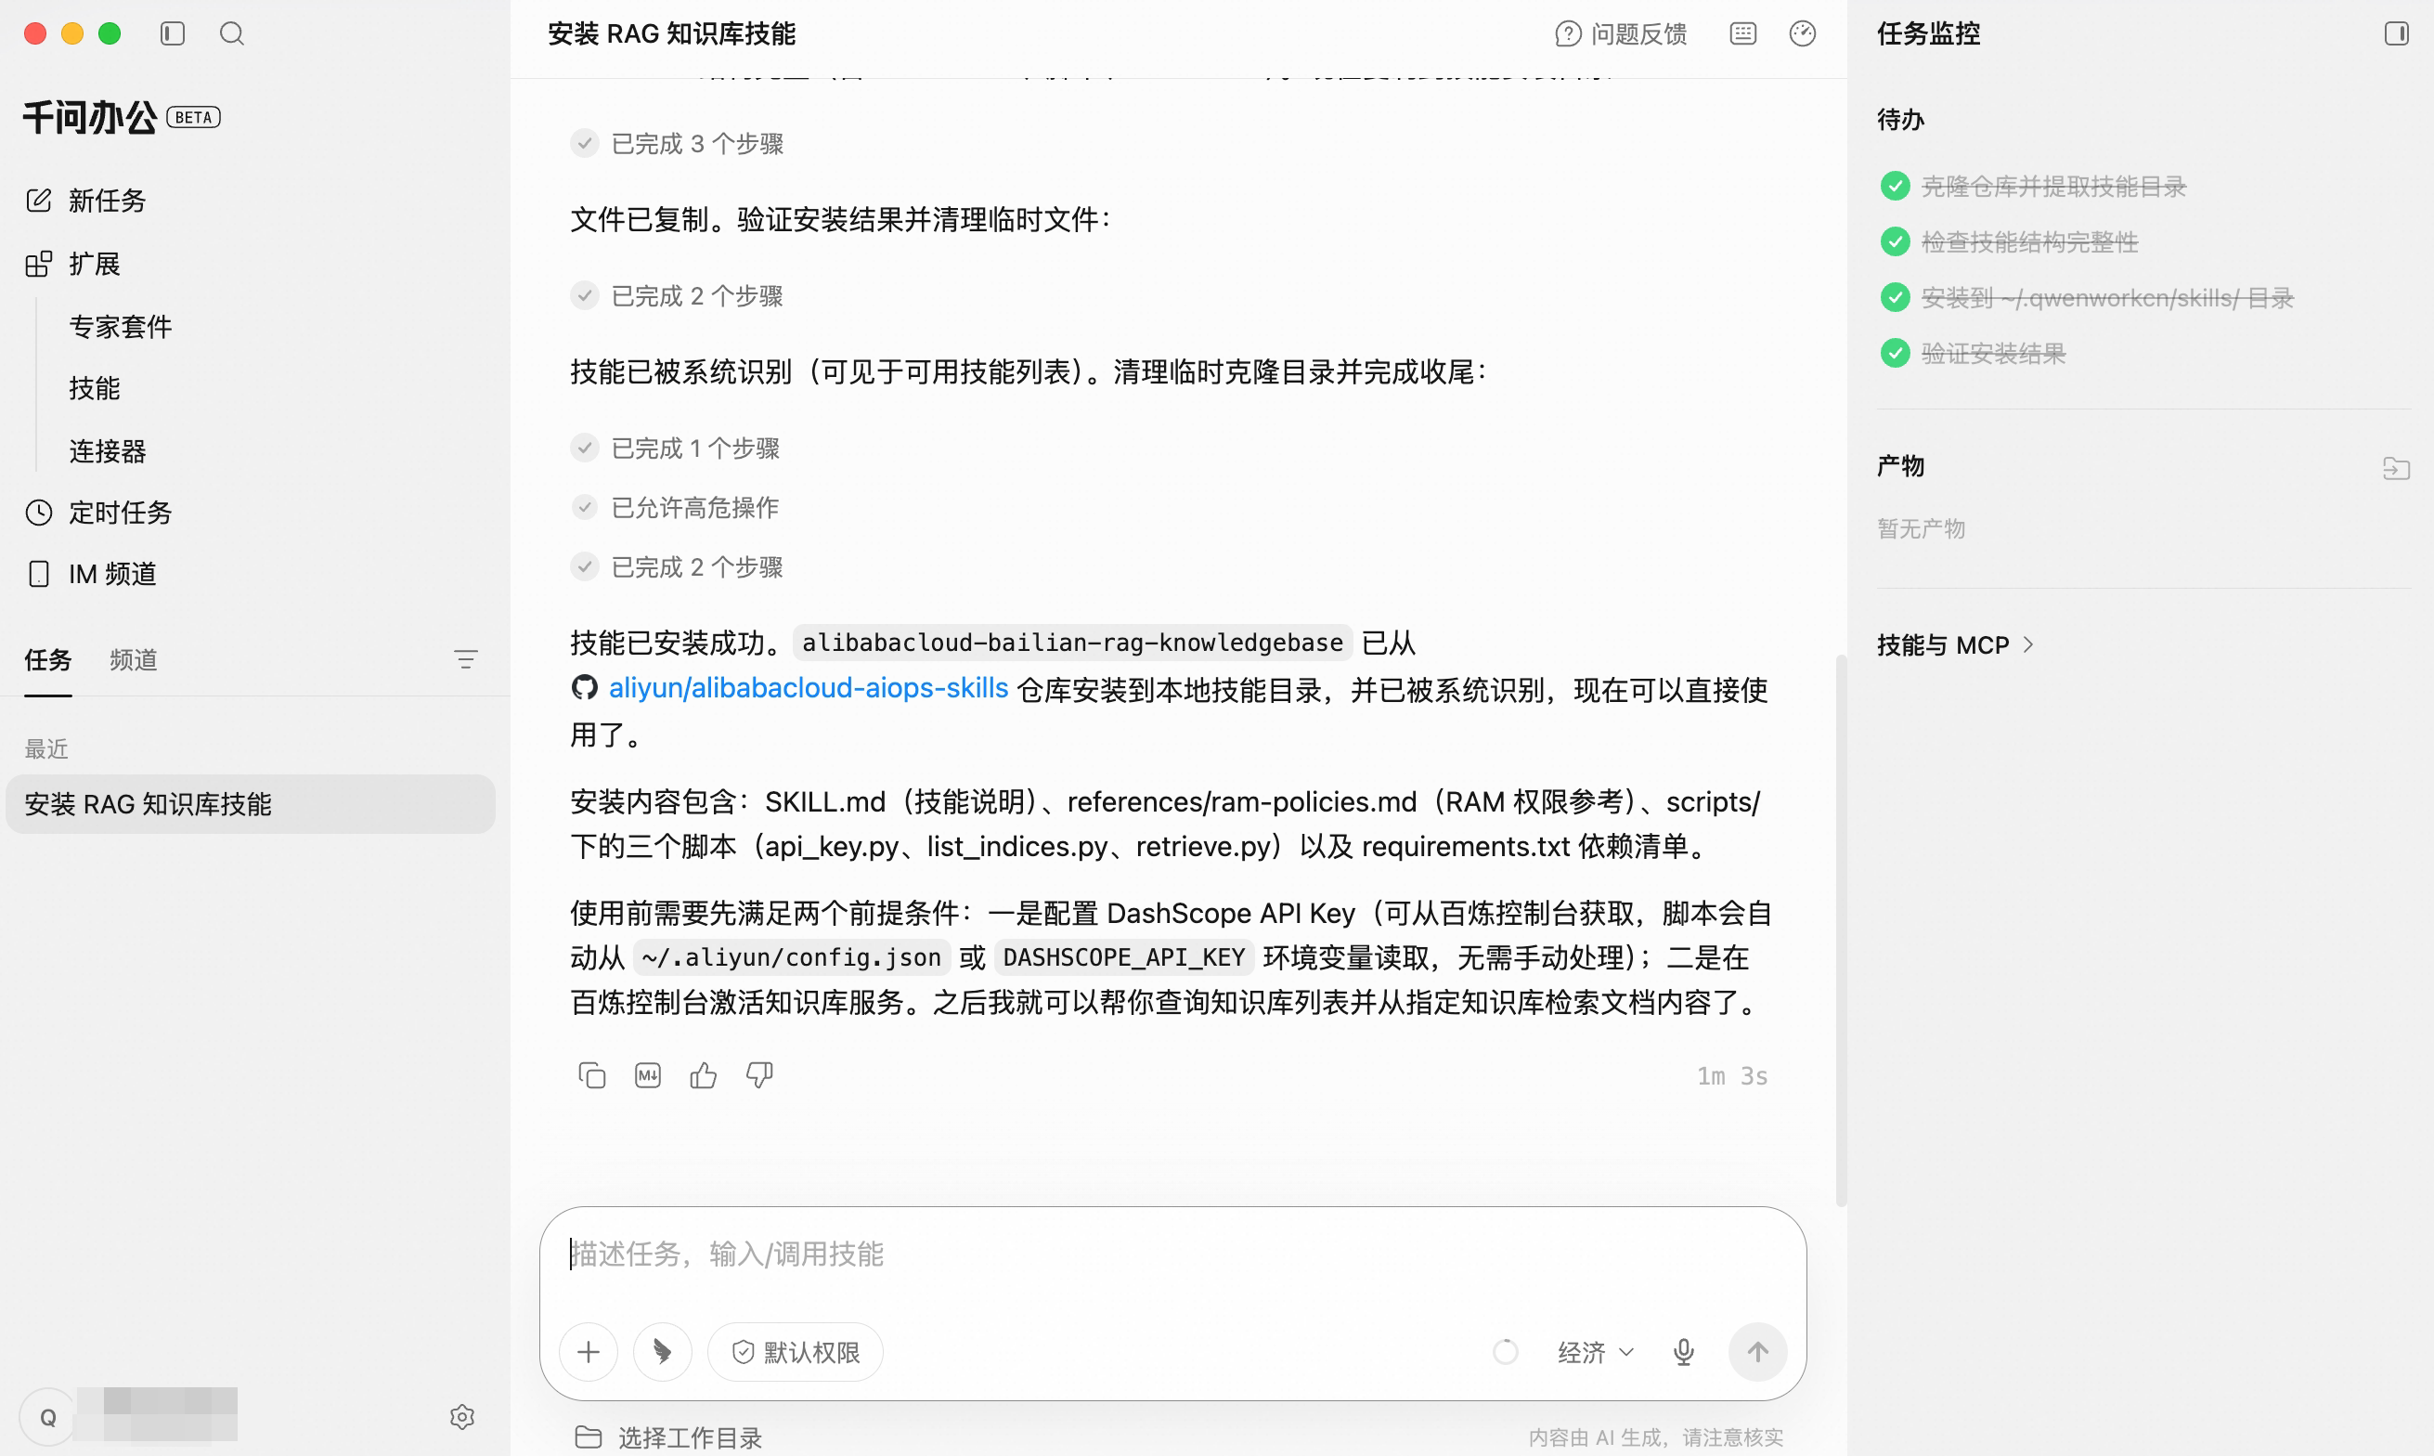The image size is (2434, 1456).
Task: Give the response a thumbs up
Action: coord(703,1075)
